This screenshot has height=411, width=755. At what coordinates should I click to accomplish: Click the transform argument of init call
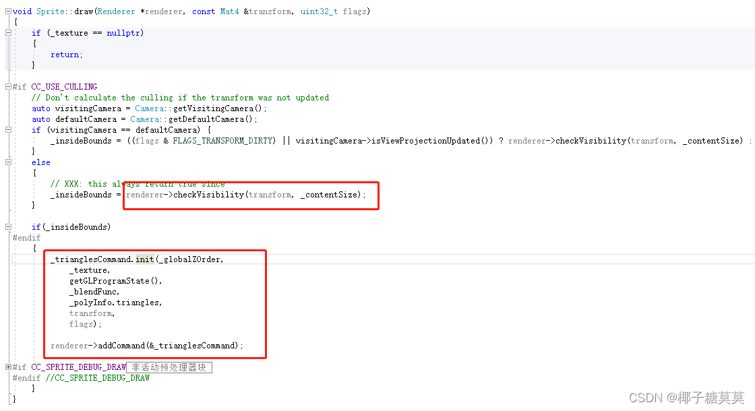point(90,313)
